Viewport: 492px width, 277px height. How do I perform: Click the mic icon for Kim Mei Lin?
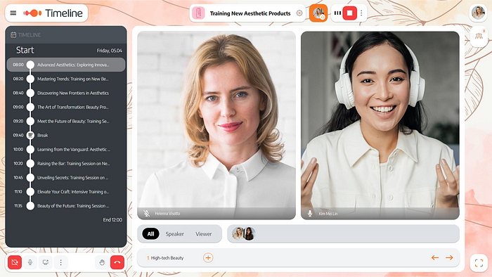(310, 213)
